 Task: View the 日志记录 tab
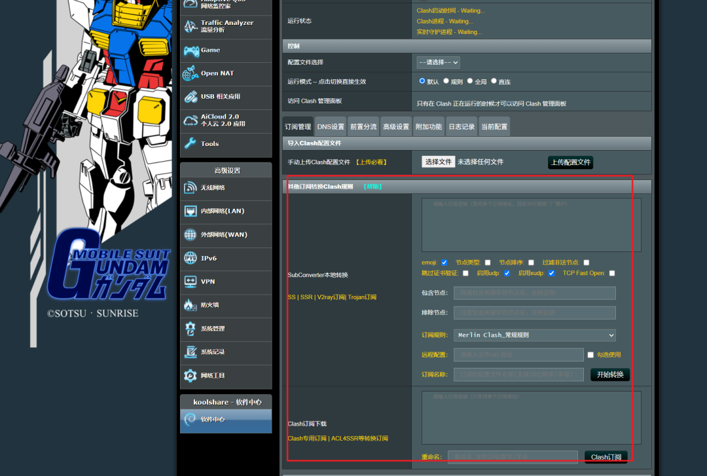point(462,127)
